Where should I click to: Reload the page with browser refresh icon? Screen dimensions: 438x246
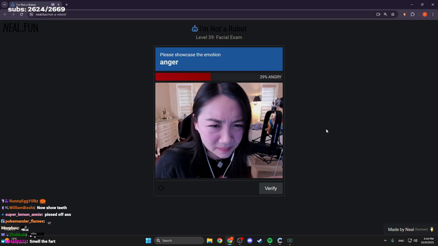[21, 14]
